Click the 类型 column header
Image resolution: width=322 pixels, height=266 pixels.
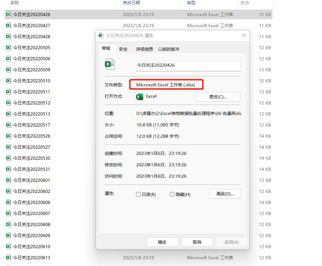tap(191, 3)
